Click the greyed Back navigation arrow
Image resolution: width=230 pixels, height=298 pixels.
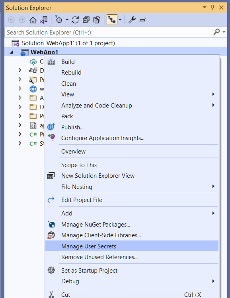click(x=11, y=20)
